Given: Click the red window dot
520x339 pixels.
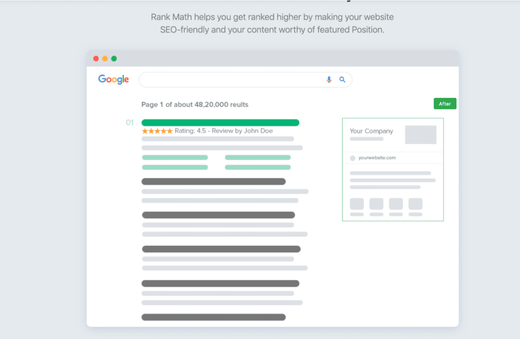Looking at the screenshot, I should pos(96,59).
